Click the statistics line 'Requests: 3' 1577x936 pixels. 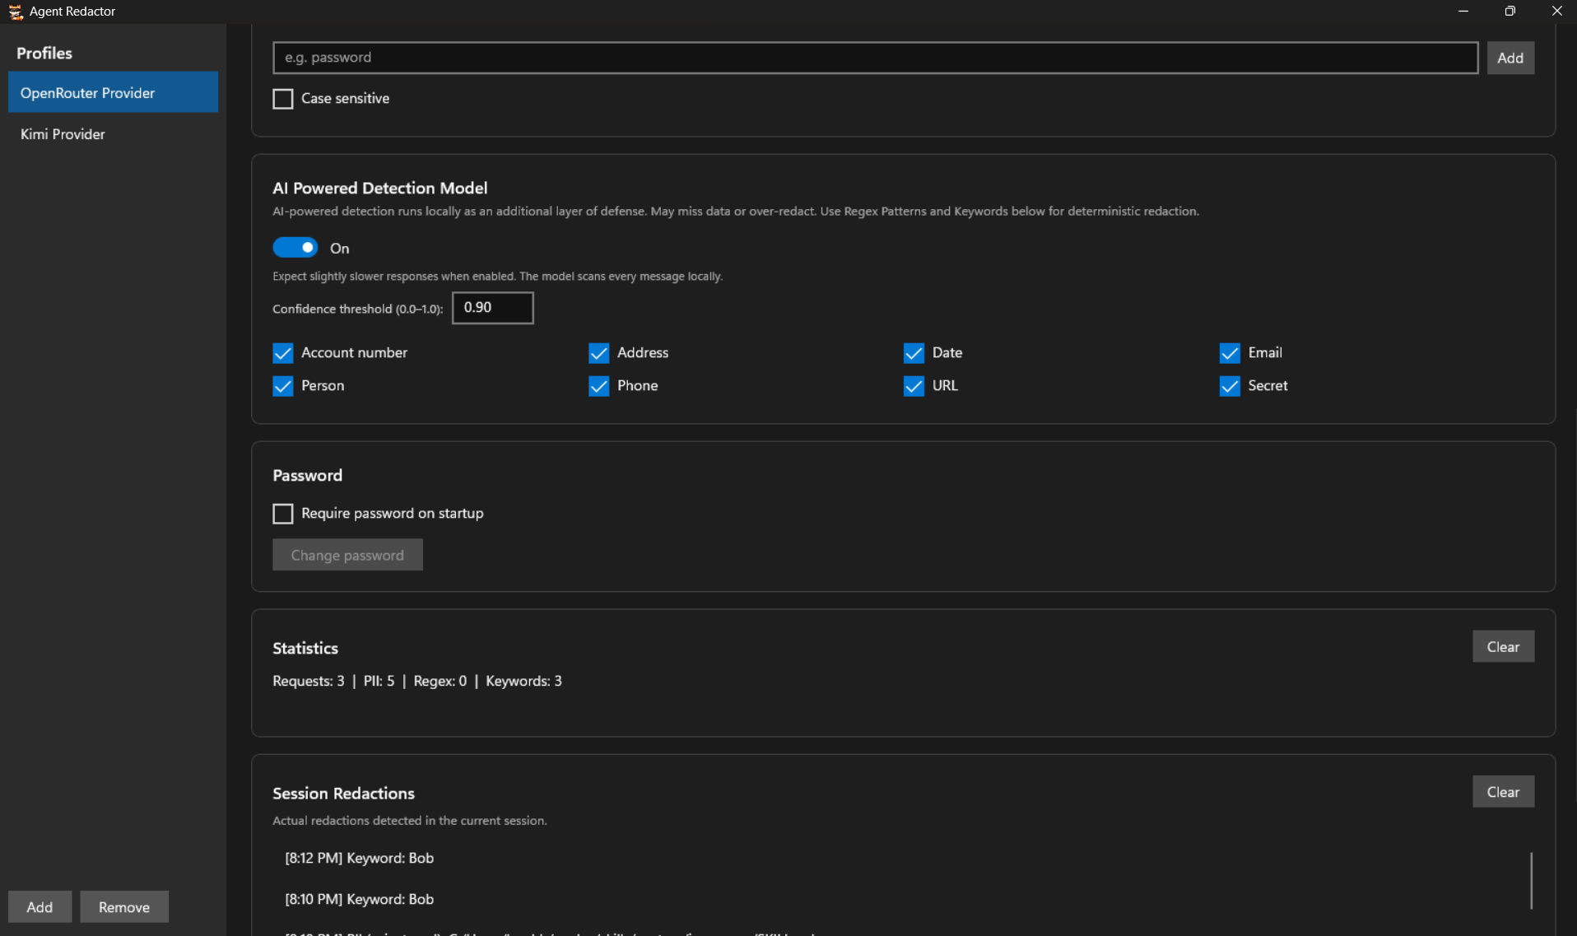tap(309, 681)
